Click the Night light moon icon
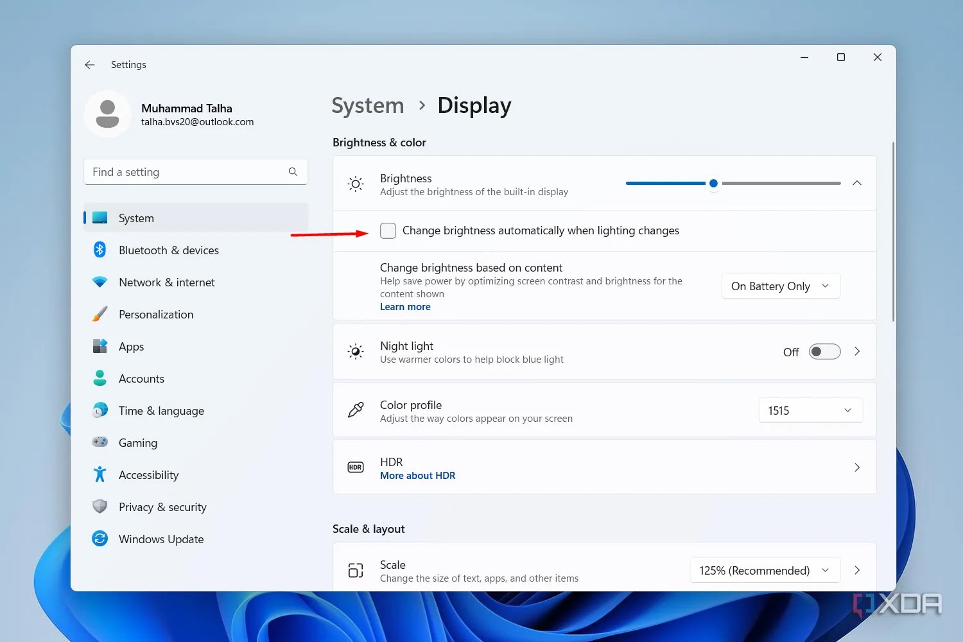 coord(355,351)
